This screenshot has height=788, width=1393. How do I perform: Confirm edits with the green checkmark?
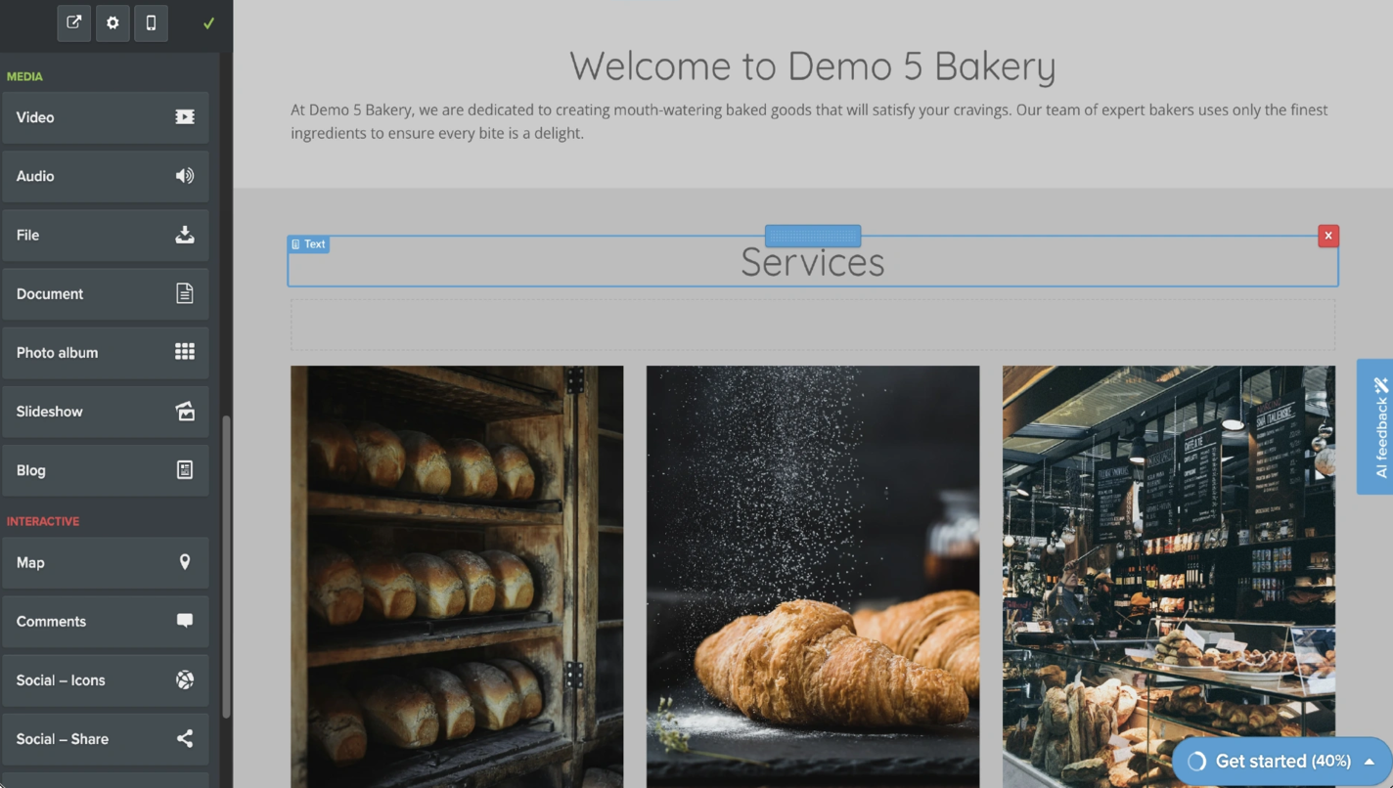(x=206, y=23)
